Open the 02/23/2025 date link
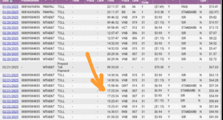 point(10,117)
